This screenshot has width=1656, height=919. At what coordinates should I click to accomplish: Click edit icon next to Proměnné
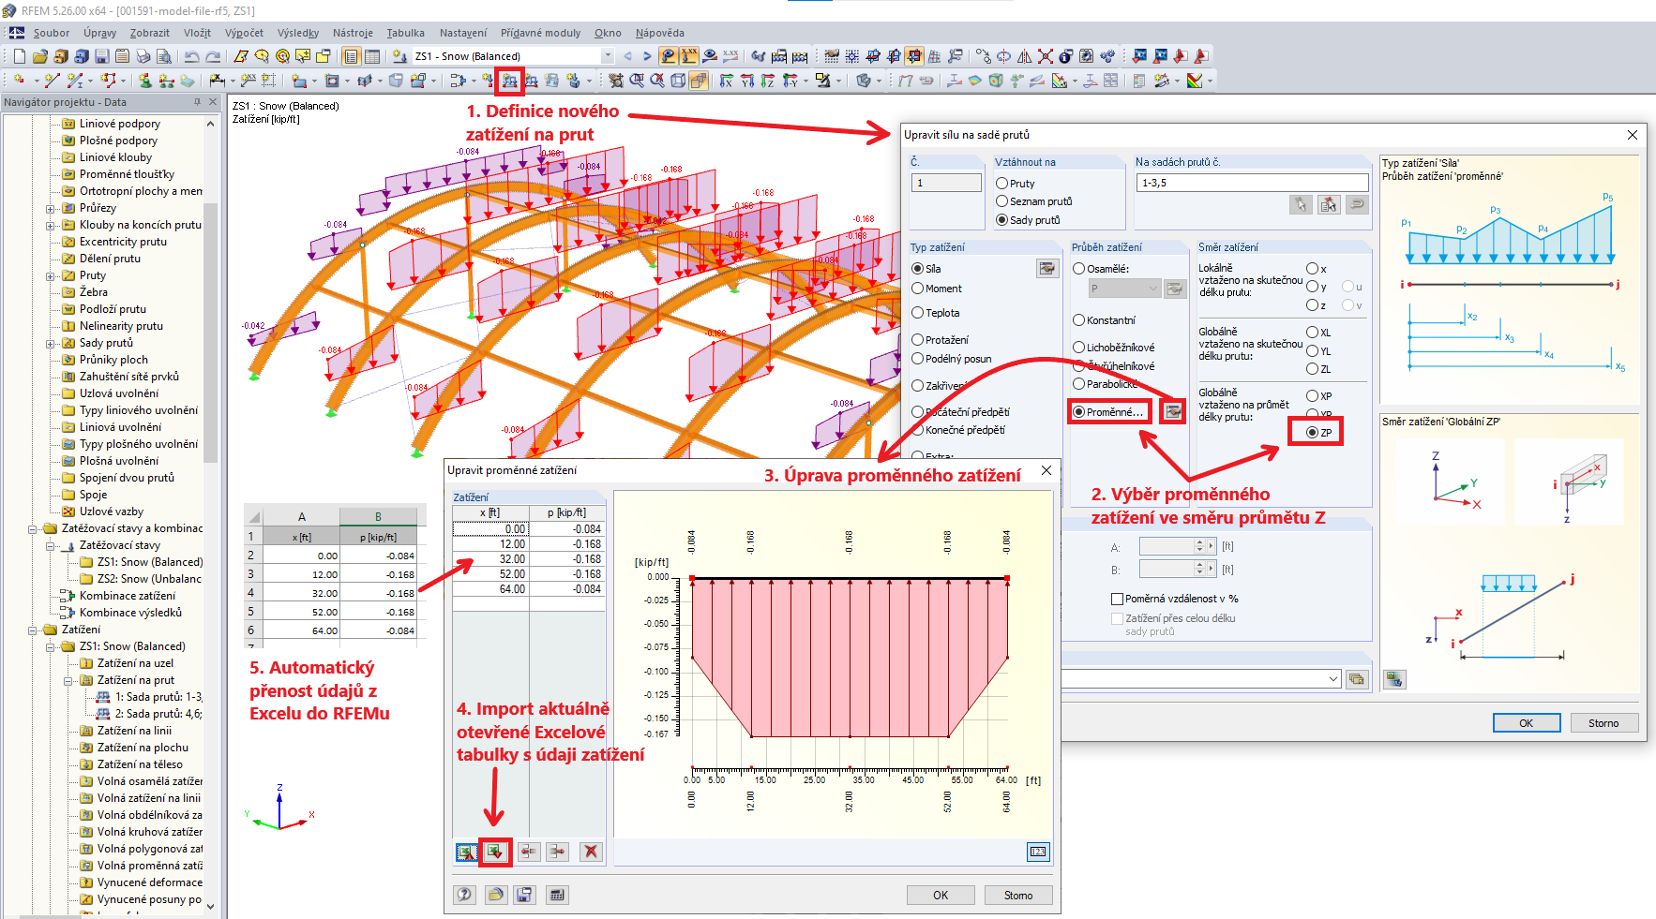(x=1172, y=411)
